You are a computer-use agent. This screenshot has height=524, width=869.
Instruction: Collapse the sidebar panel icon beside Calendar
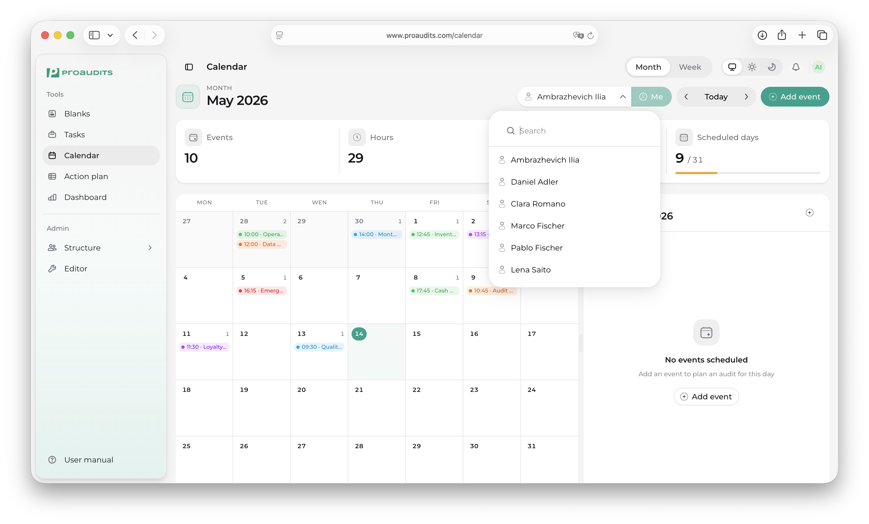[189, 67]
